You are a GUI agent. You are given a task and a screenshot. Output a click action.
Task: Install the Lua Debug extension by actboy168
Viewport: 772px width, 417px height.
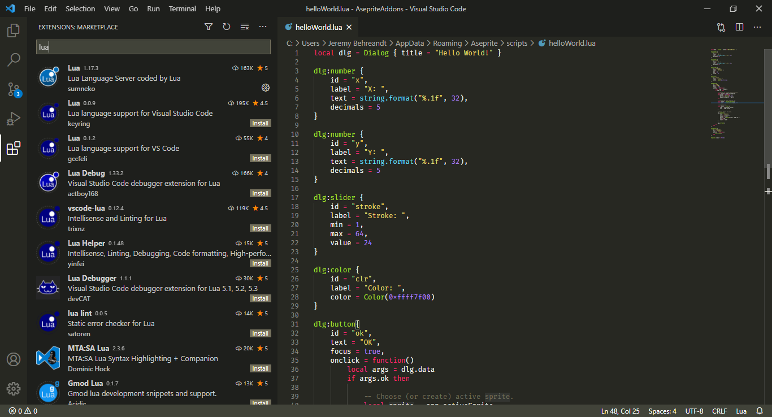pos(260,193)
